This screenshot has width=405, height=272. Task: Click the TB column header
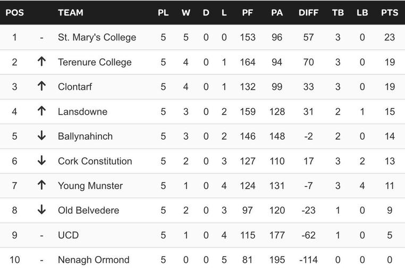coord(338,13)
